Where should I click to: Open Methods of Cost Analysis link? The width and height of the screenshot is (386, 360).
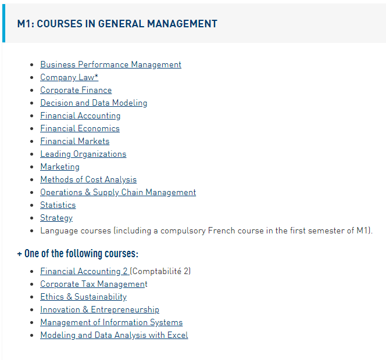(x=88, y=179)
